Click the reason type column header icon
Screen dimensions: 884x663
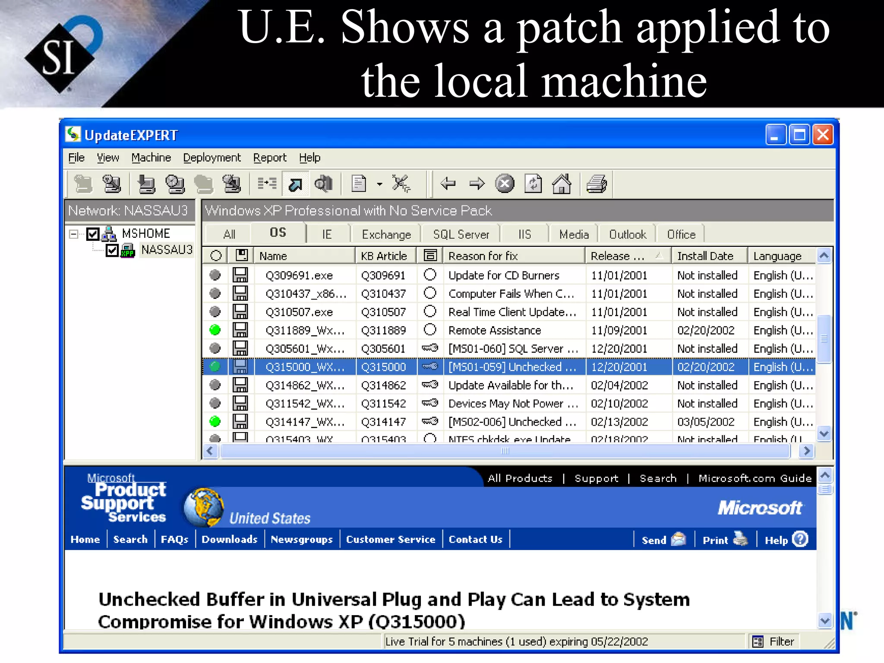[430, 256]
